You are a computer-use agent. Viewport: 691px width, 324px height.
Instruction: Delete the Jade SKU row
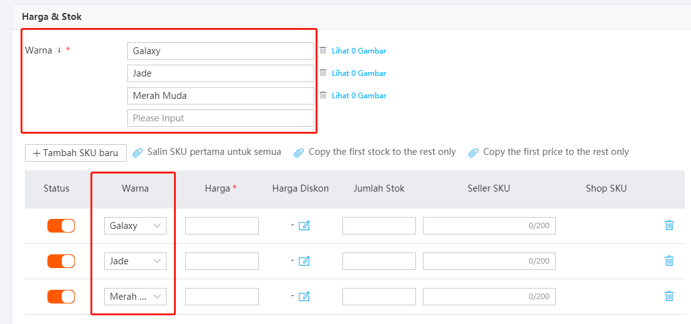point(669,261)
